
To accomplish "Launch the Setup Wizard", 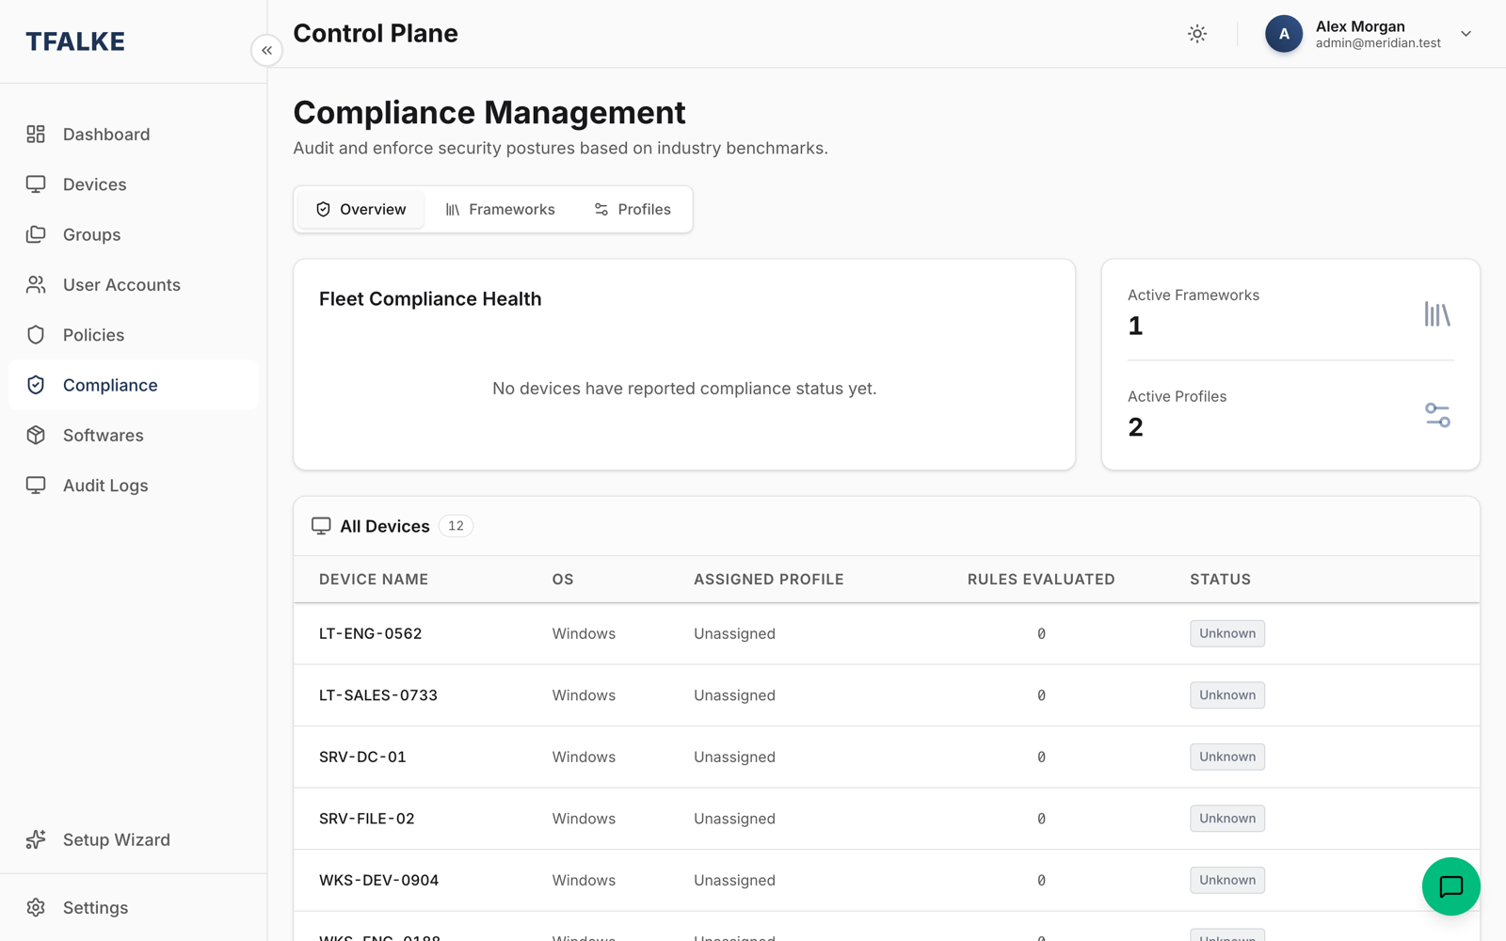I will click(x=134, y=839).
